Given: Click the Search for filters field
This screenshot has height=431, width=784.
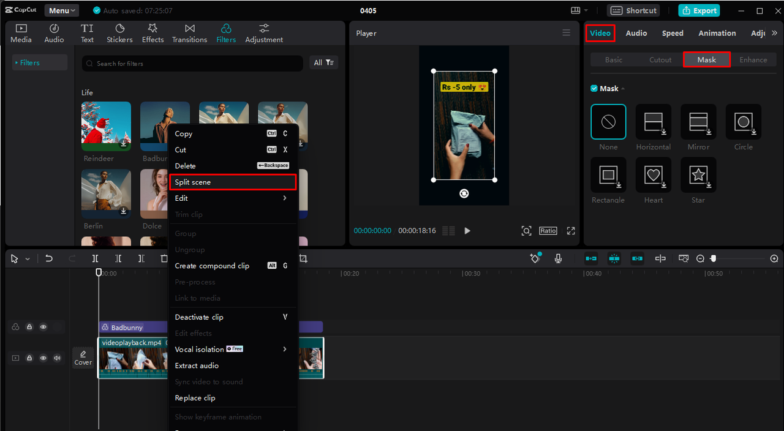Looking at the screenshot, I should [x=192, y=63].
